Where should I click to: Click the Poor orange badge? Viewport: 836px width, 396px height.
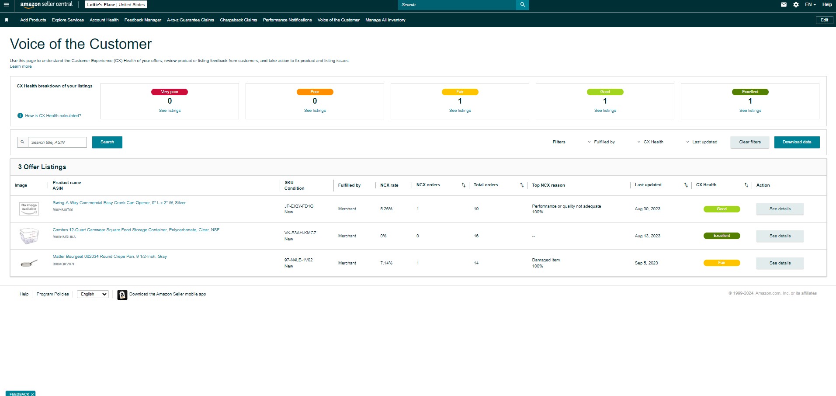point(315,92)
